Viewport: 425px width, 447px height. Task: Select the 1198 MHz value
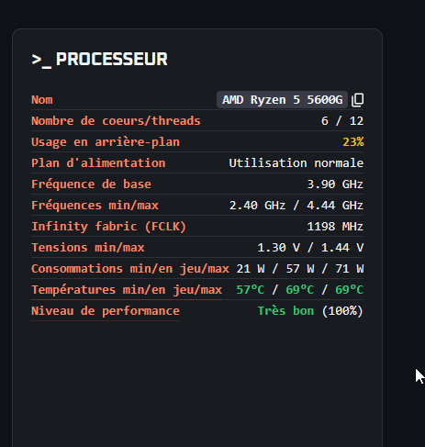[x=335, y=227]
